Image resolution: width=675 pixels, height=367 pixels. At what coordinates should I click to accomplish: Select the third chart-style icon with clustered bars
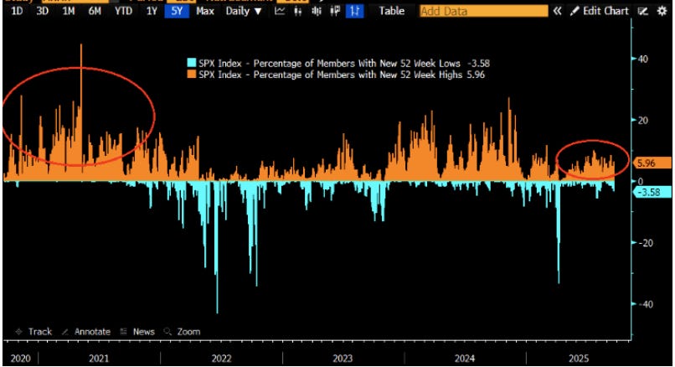pyautogui.click(x=317, y=11)
